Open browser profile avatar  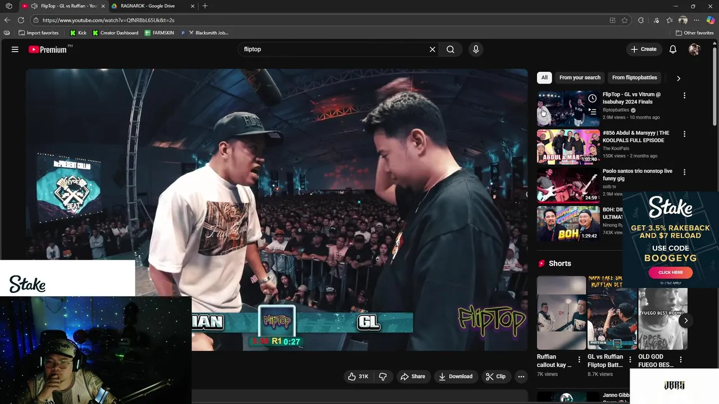coord(683,20)
